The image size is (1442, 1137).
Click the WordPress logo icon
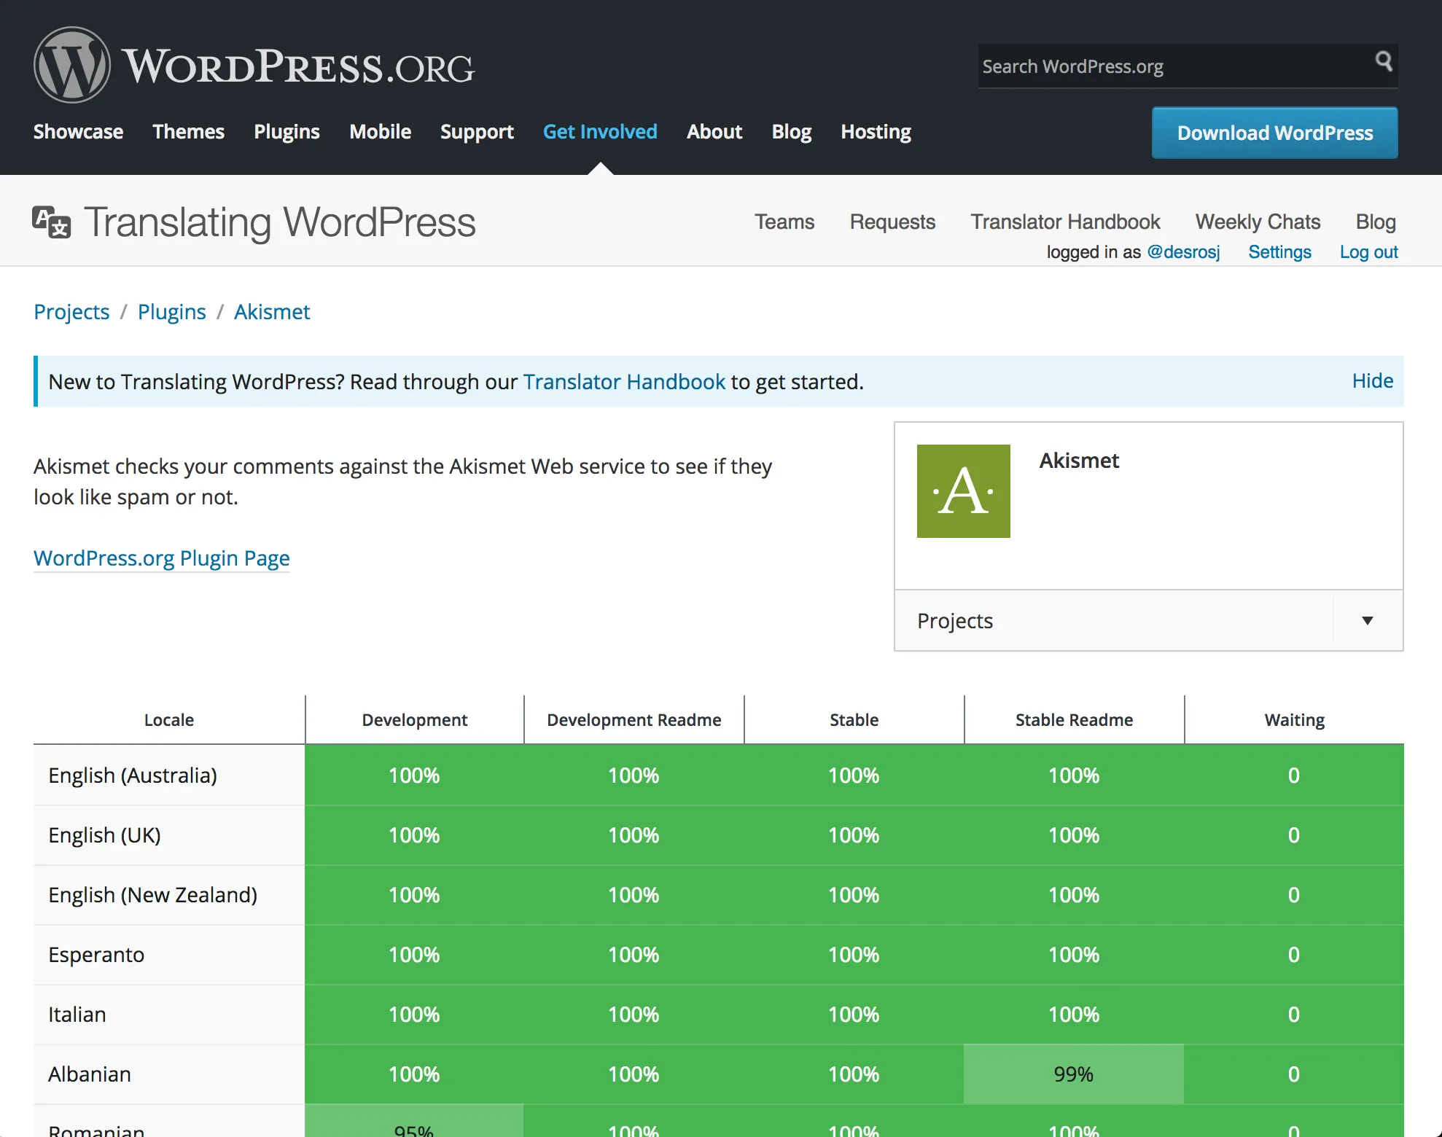pyautogui.click(x=71, y=66)
